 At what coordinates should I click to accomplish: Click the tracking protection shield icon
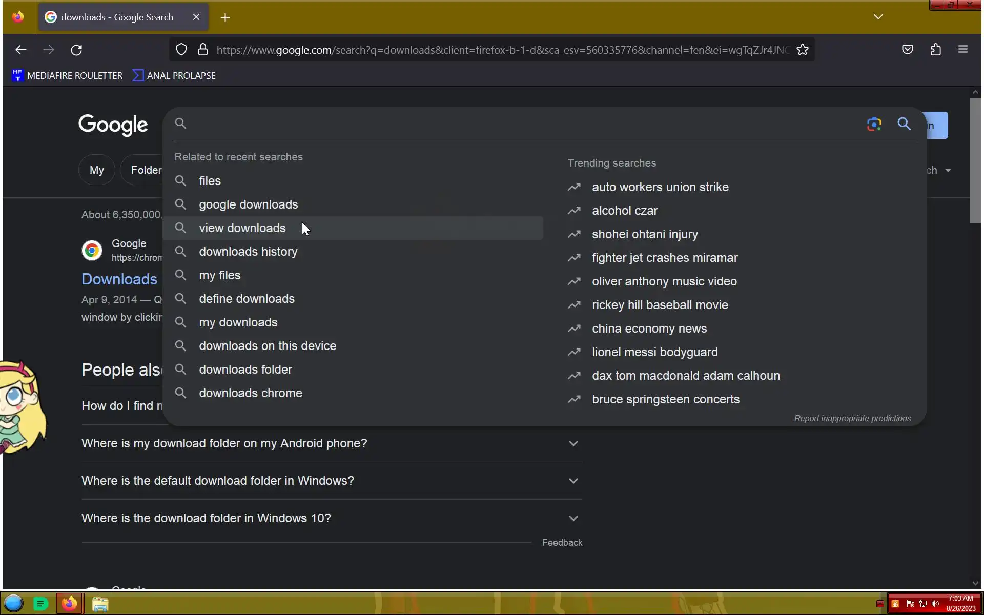tap(181, 50)
